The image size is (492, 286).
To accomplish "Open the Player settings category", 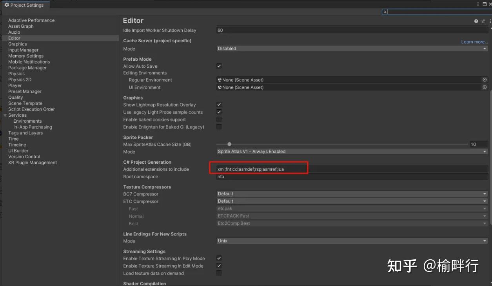I will click(15, 85).
